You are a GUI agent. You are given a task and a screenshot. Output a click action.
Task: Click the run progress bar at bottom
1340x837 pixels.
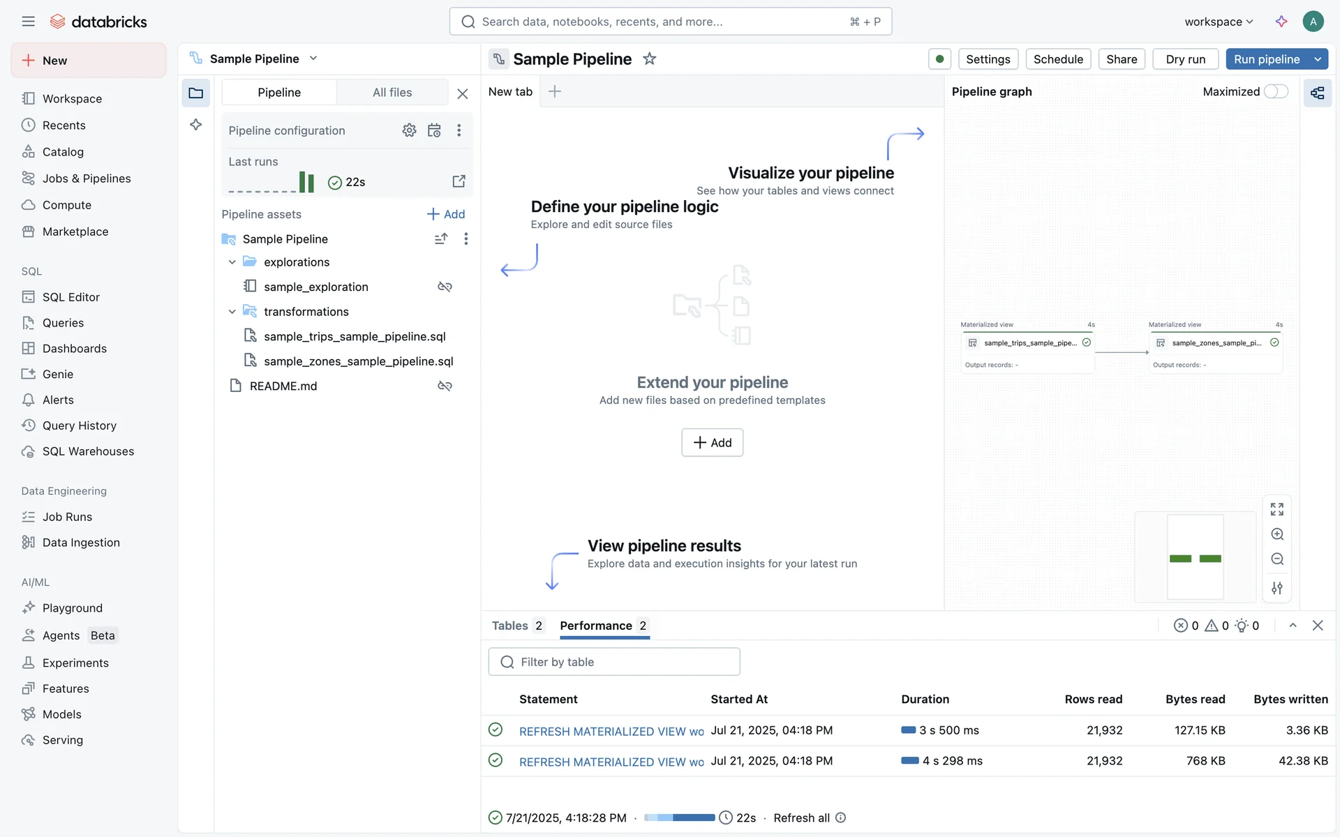tap(679, 817)
